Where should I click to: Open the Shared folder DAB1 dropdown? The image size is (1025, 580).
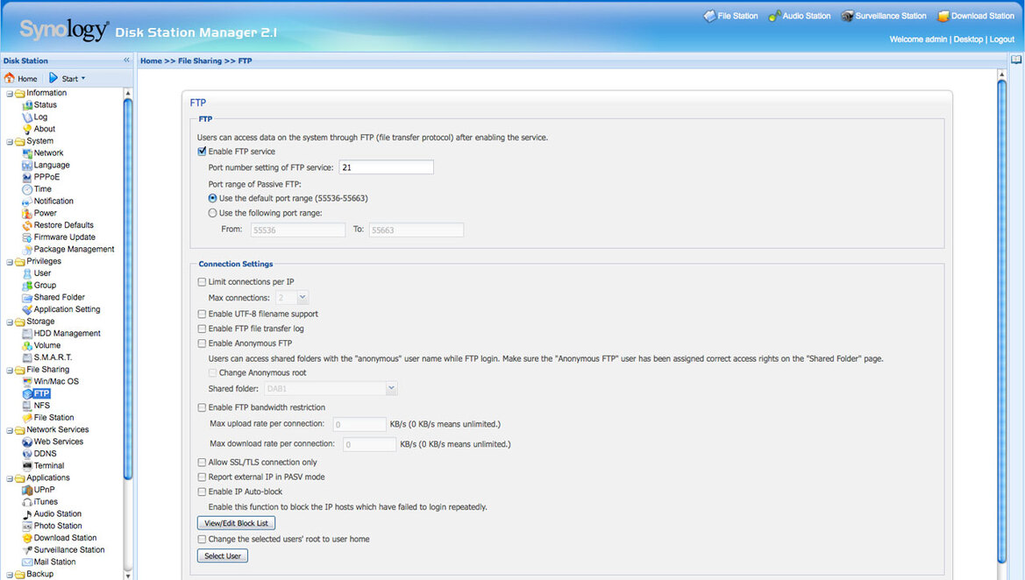pyautogui.click(x=391, y=389)
